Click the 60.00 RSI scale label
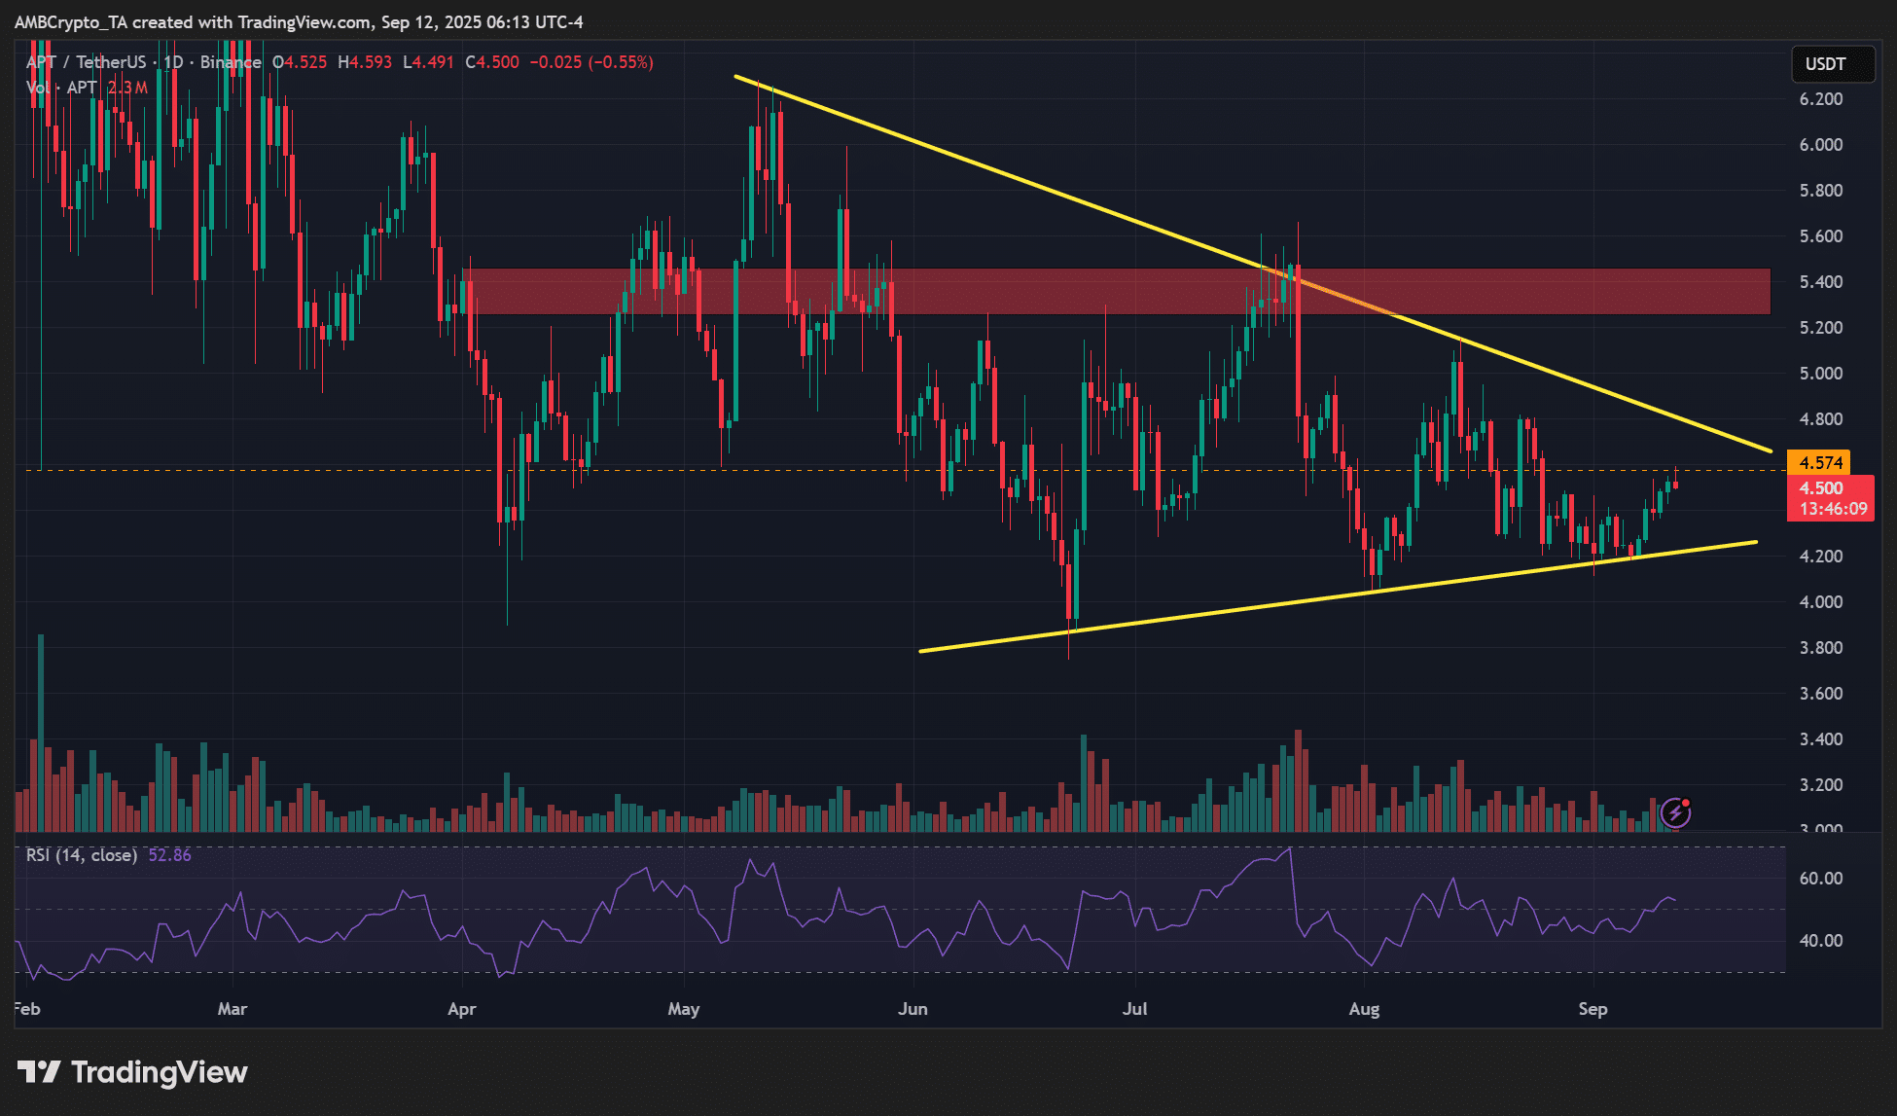The width and height of the screenshot is (1897, 1116). click(1820, 879)
